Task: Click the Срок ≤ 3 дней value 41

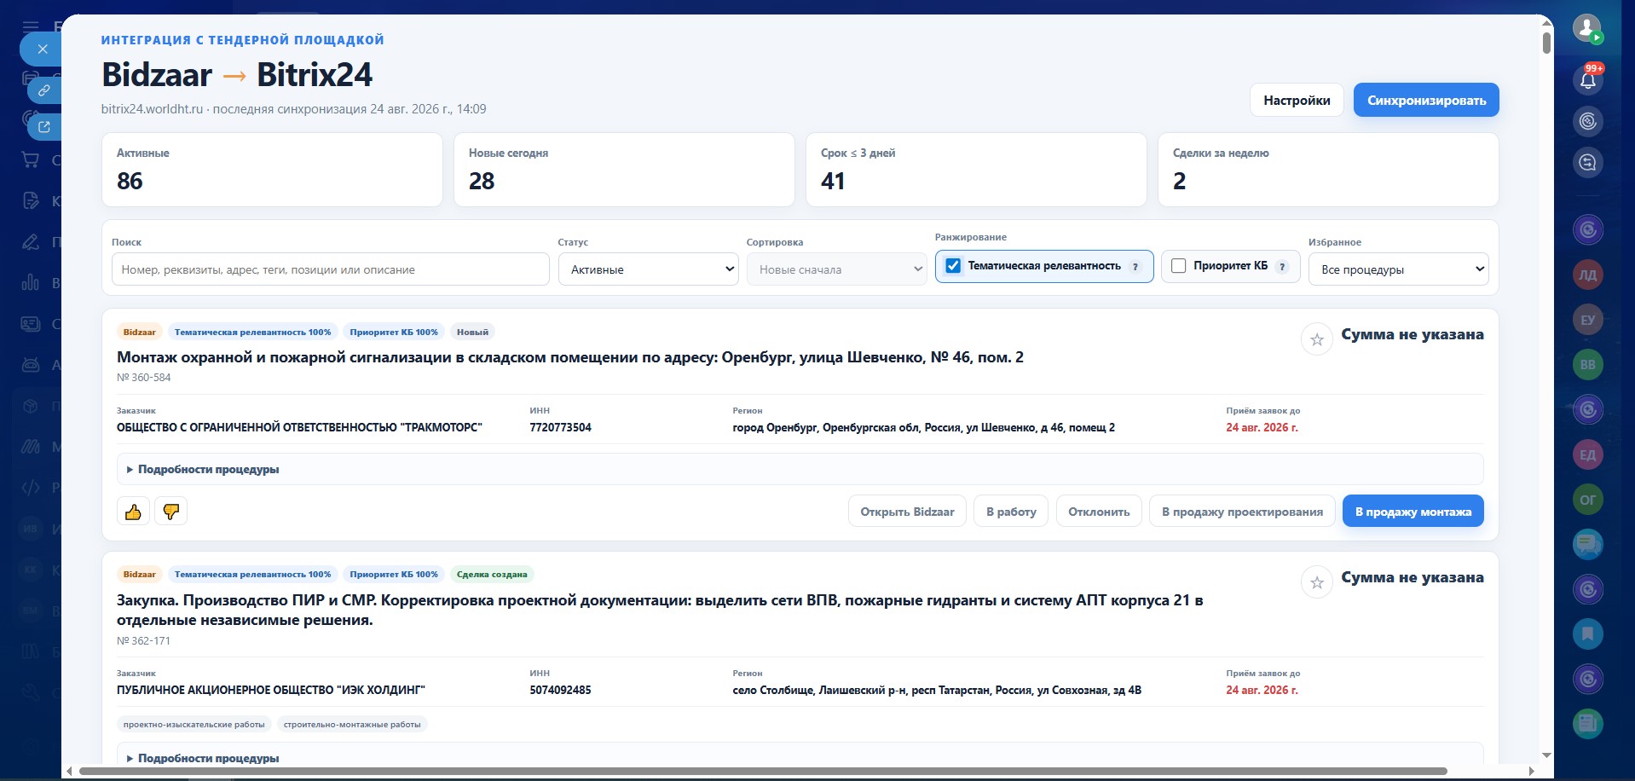Action: pyautogui.click(x=833, y=181)
